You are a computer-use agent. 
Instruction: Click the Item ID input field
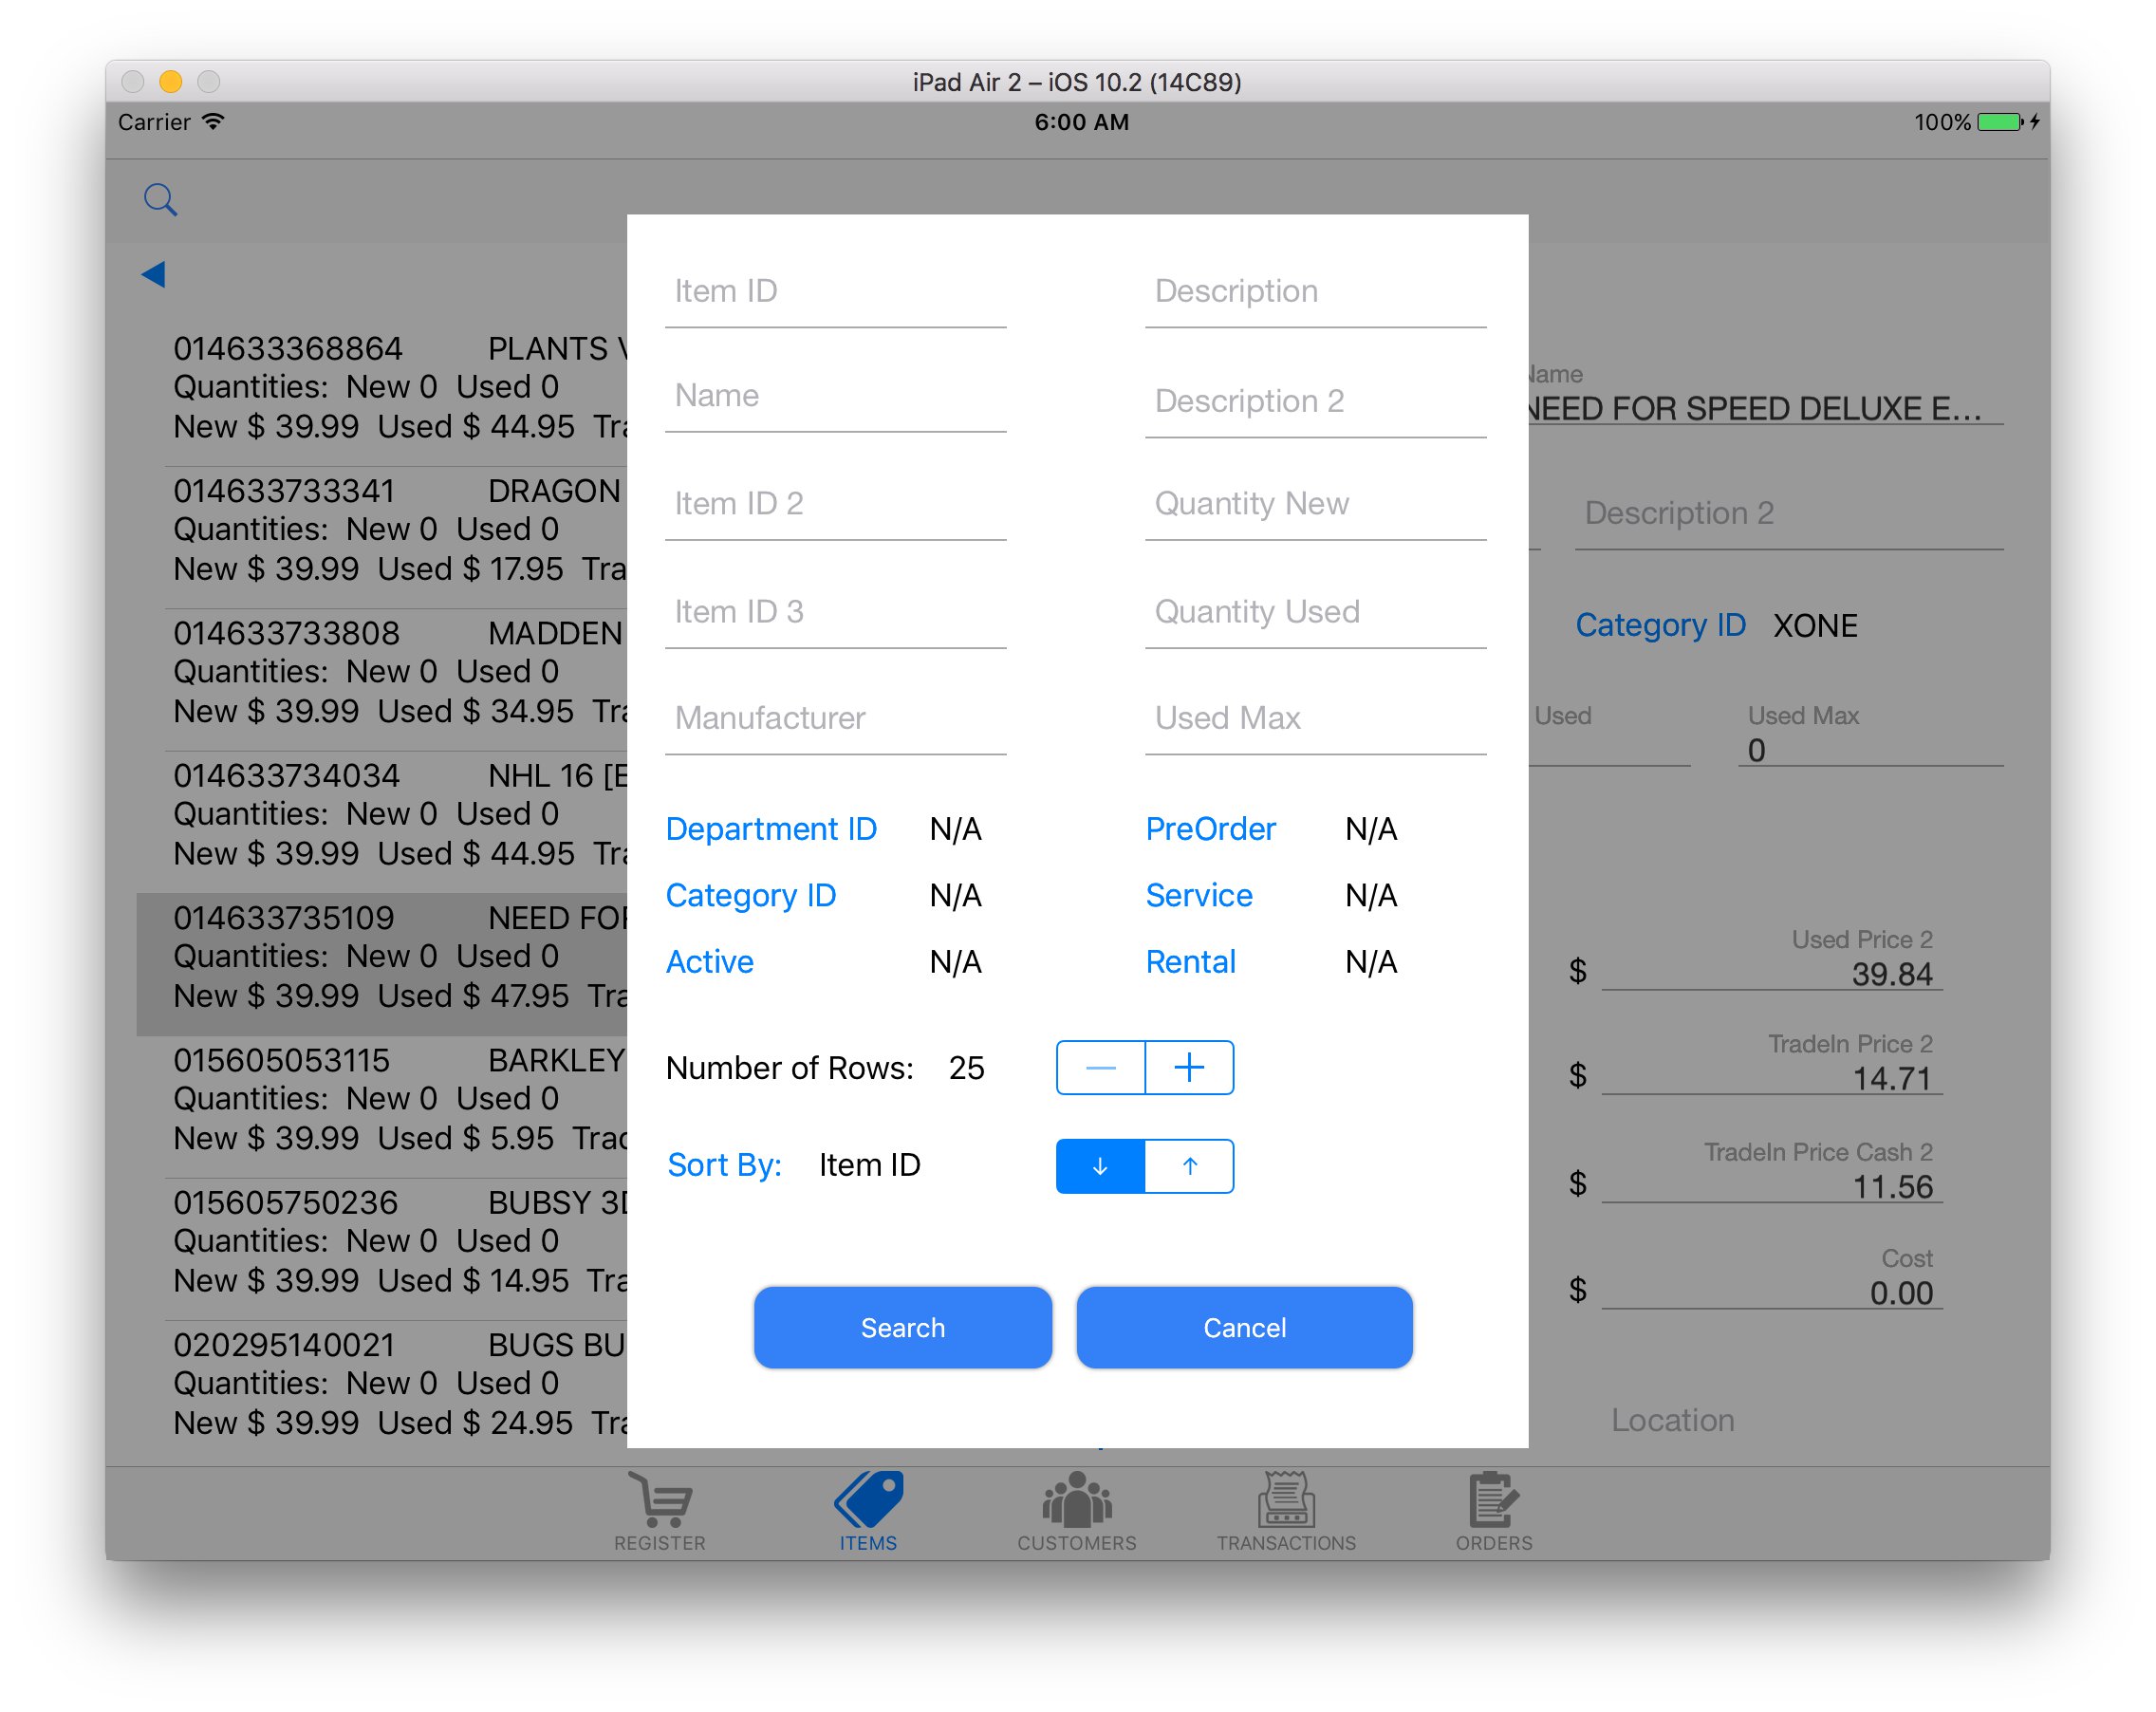coord(835,292)
